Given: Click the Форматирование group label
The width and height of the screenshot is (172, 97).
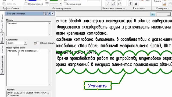Looking at the screenshot, I should pyautogui.click(x=62, y=8).
